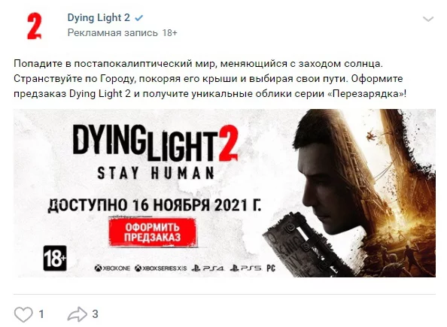Click the PS4 platform logo
This screenshot has height=327, width=447.
[208, 268]
